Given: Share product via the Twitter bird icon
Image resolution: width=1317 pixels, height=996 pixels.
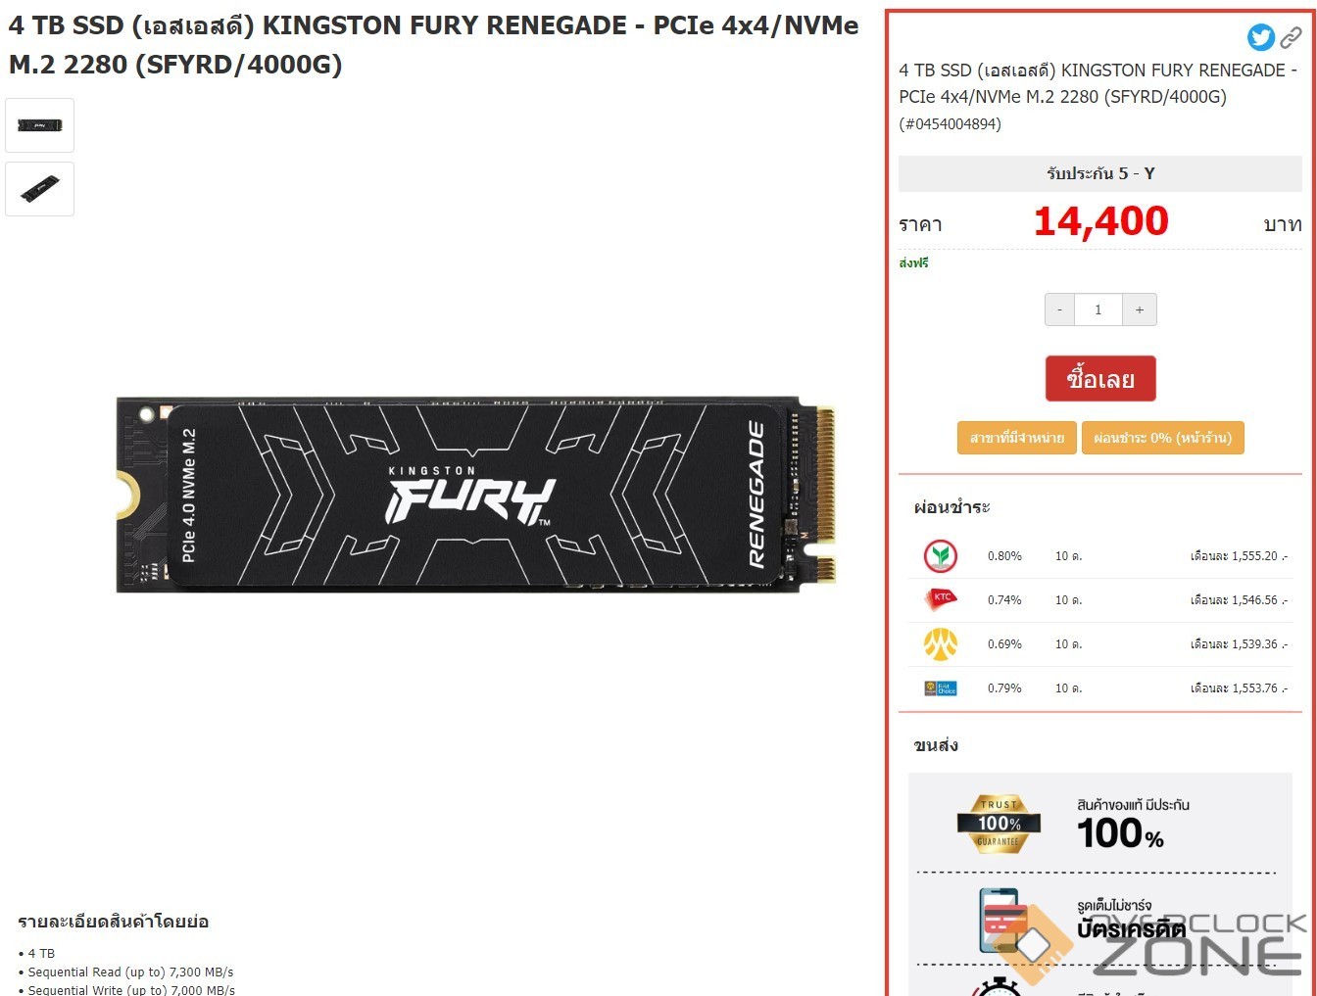Looking at the screenshot, I should click(x=1261, y=37).
